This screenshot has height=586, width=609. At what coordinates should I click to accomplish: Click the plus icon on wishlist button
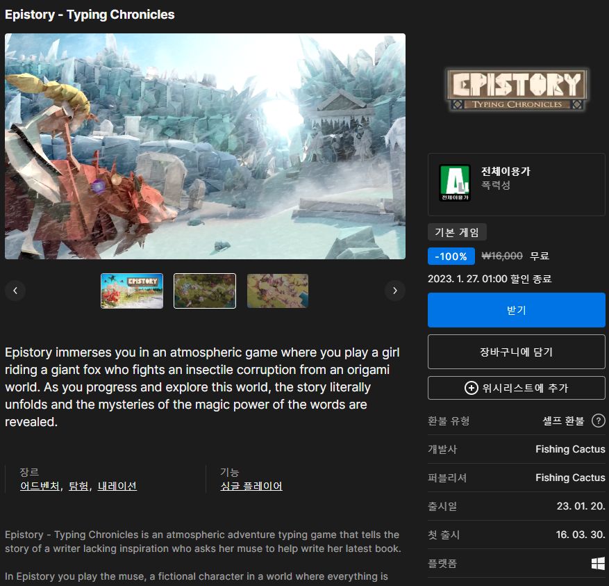471,388
